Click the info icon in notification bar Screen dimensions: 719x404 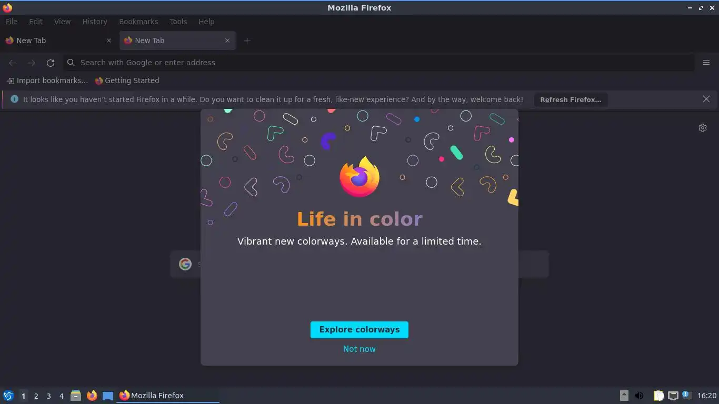(14, 99)
